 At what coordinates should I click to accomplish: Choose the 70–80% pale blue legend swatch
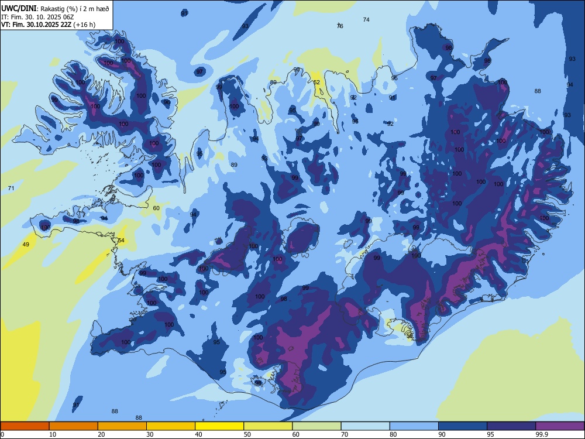(365, 426)
